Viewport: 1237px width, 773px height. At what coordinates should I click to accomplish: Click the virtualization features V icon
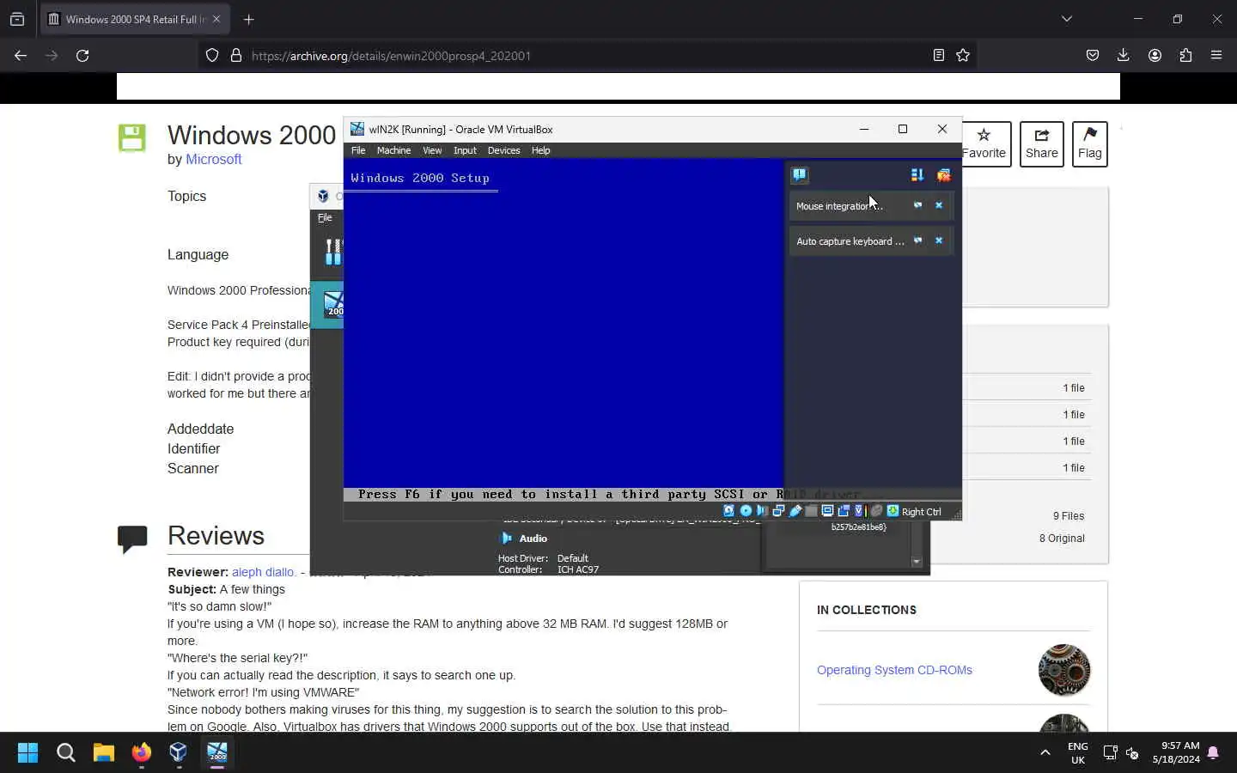click(x=858, y=511)
